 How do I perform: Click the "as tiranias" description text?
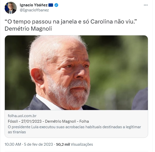(17, 132)
